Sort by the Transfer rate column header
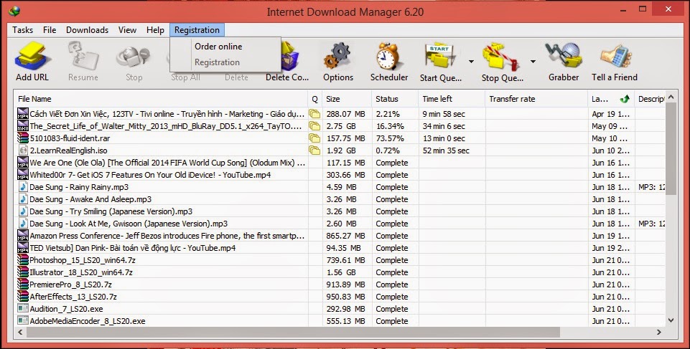This screenshot has width=690, height=349. point(536,99)
